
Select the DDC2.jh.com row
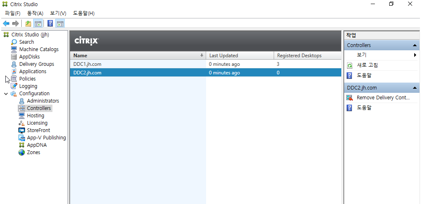[206, 73]
